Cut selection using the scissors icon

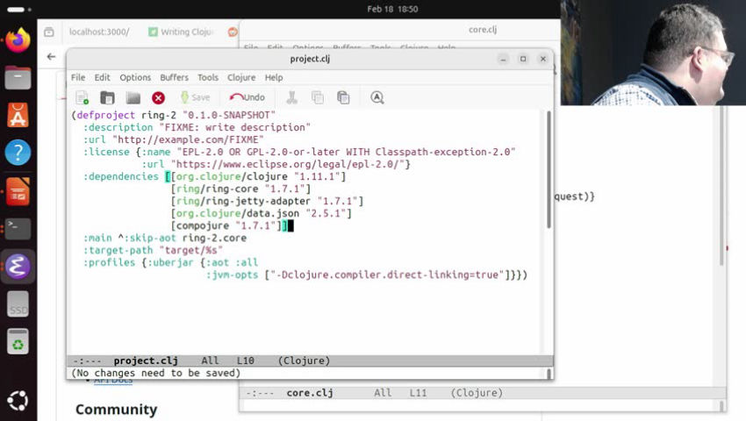coord(291,97)
